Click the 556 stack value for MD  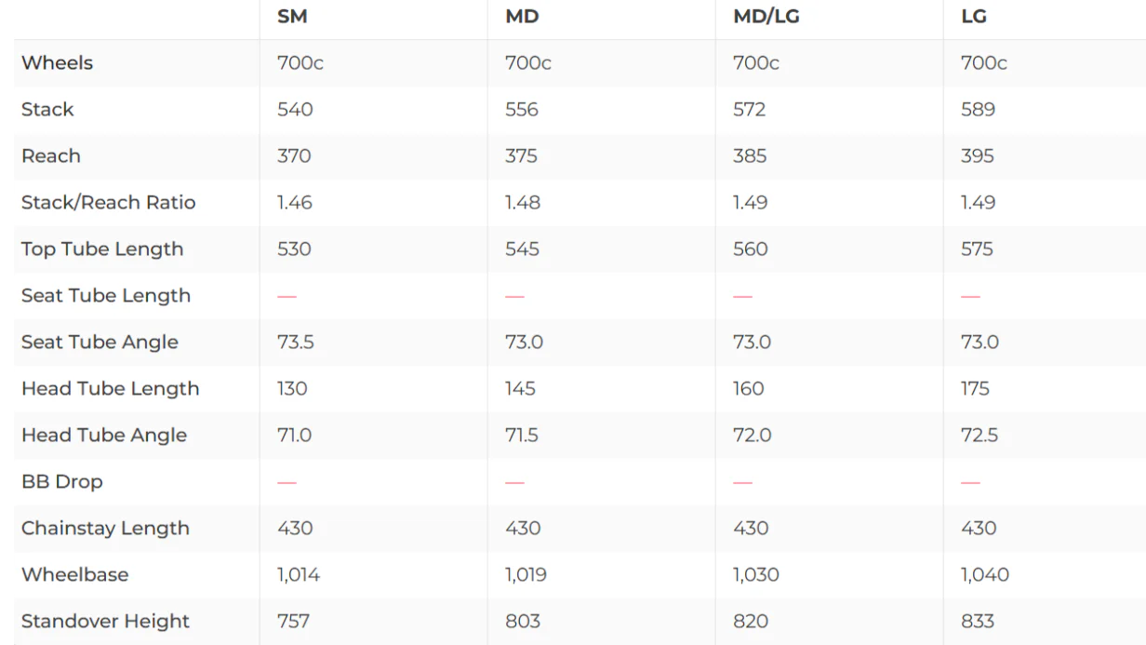tap(522, 109)
